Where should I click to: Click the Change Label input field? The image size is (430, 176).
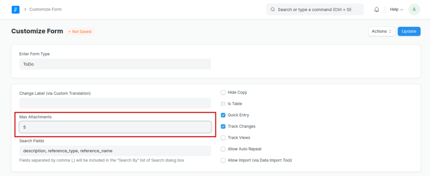coord(115,103)
